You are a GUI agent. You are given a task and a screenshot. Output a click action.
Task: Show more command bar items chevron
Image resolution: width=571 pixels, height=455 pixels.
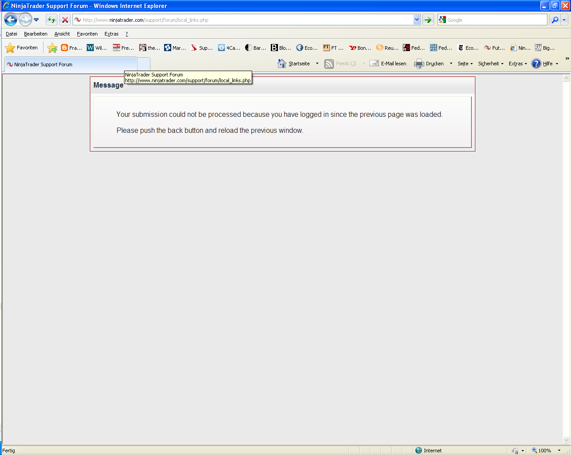point(567,58)
